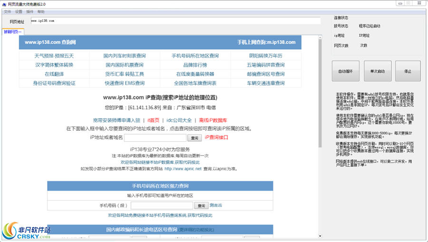Click the page scrollbar up arrow
Viewport: 428px width, 242px height.
point(320,38)
